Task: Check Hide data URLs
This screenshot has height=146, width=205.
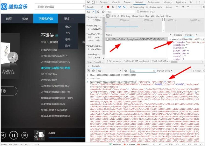Action: tap(138, 12)
